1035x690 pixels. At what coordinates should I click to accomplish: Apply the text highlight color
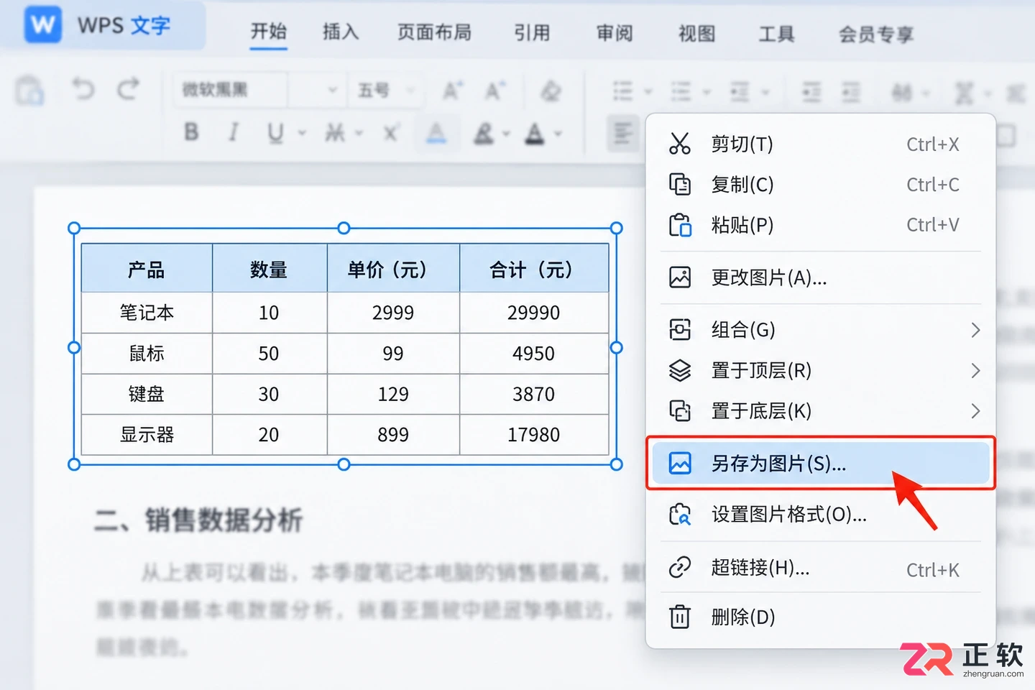[484, 134]
